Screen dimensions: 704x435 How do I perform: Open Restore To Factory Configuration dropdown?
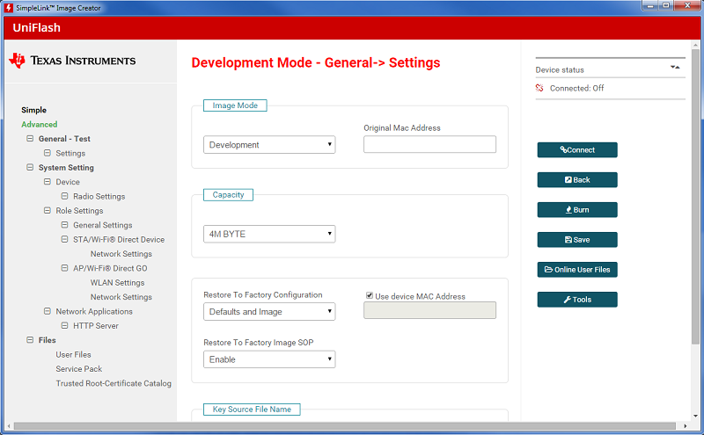click(x=269, y=311)
